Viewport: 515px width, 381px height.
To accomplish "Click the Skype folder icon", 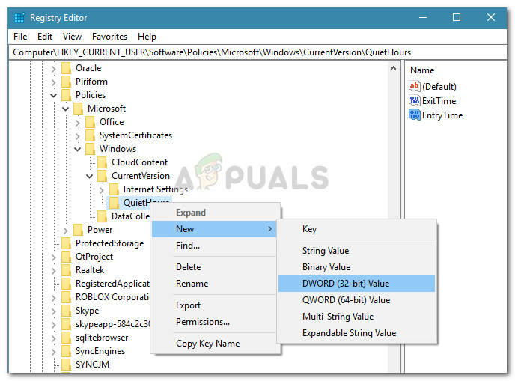I will (x=67, y=311).
